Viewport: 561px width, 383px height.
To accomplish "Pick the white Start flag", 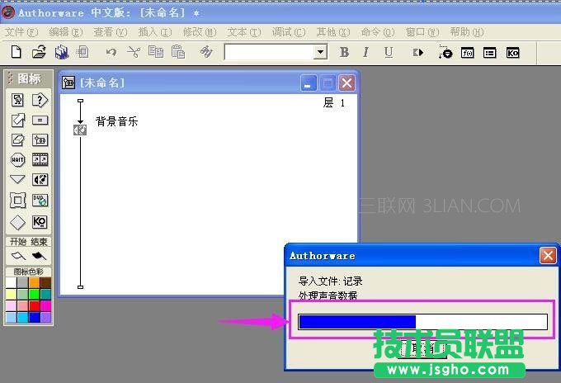I will (19, 256).
